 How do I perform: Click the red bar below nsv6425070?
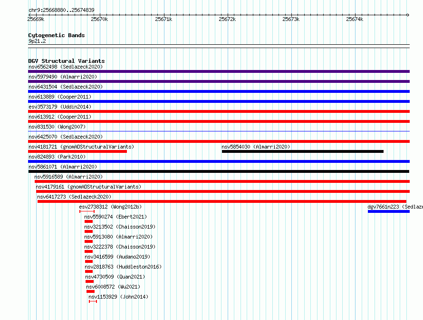219,141
